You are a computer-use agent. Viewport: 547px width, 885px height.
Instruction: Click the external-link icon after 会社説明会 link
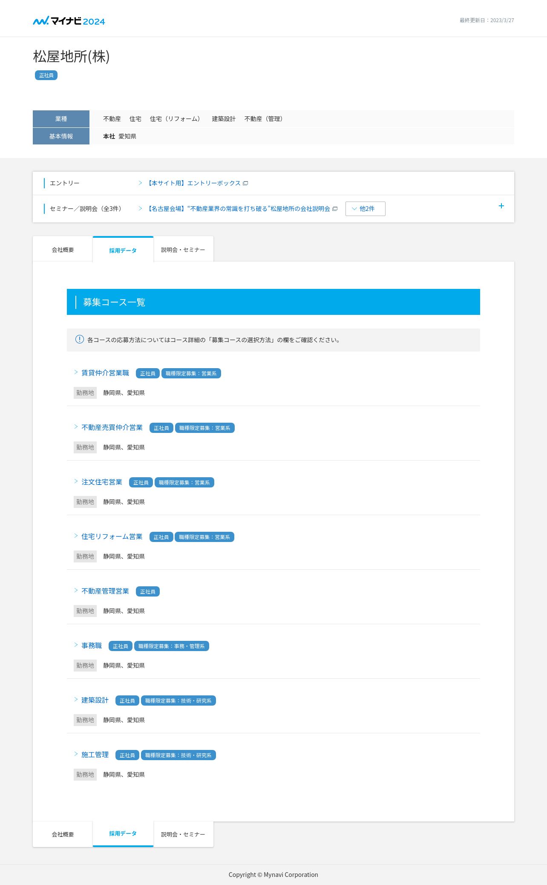tap(335, 209)
